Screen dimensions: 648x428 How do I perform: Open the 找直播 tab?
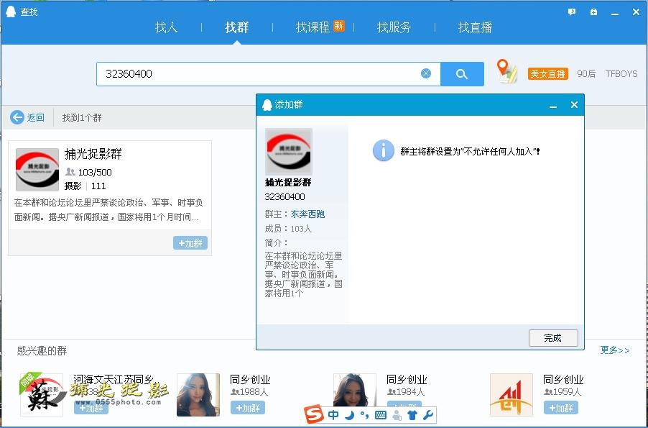(x=475, y=27)
